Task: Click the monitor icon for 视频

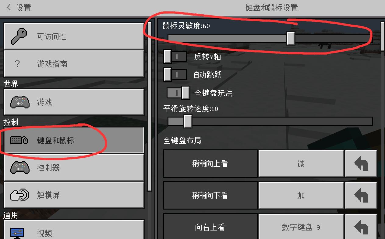Action: (17, 233)
